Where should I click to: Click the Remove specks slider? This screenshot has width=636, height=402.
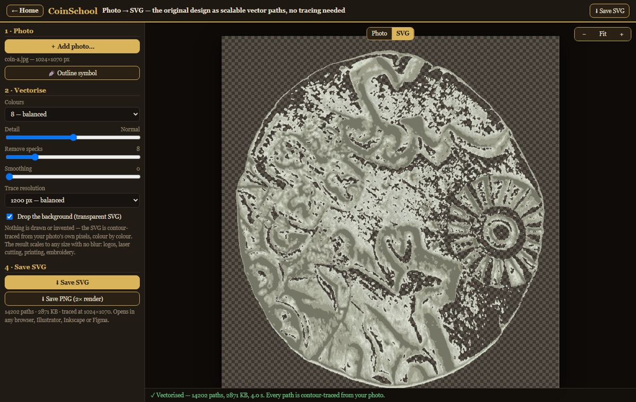(x=72, y=157)
